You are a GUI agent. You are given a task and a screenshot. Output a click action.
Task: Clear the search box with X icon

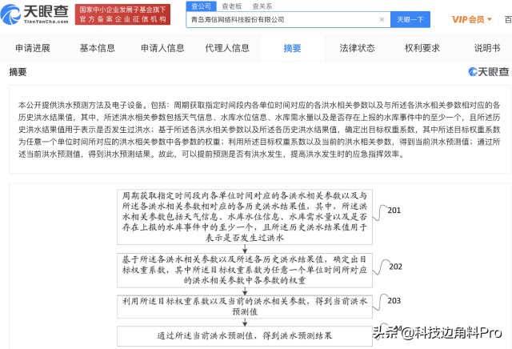(382, 19)
